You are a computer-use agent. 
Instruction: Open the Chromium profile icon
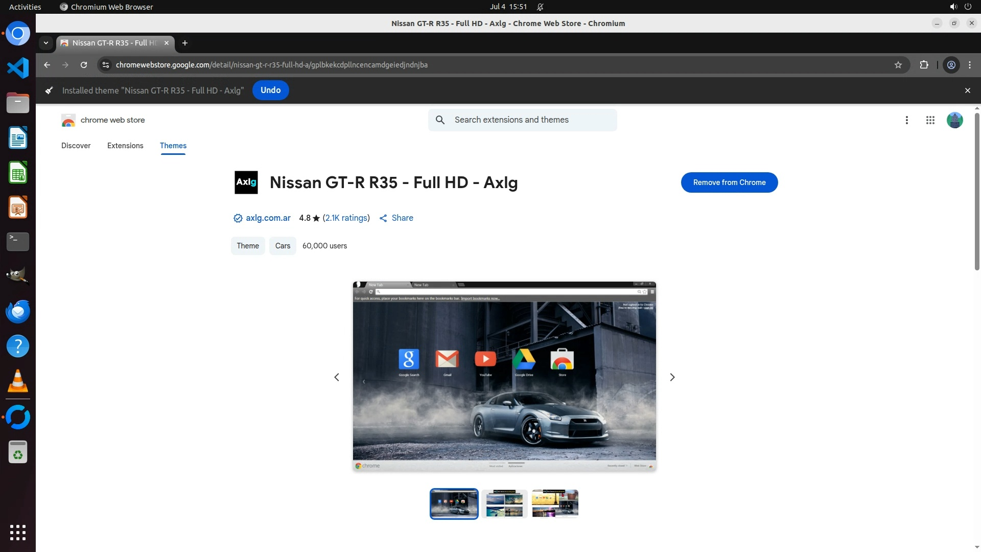click(x=951, y=65)
